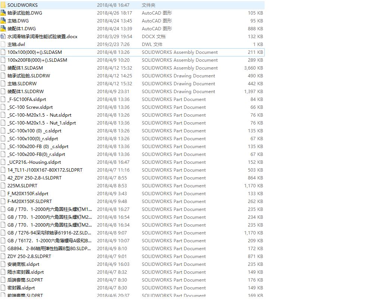This screenshot has height=301, width=383.
Task: Click the file icon of 主轴.dwl
Action: 3,44
